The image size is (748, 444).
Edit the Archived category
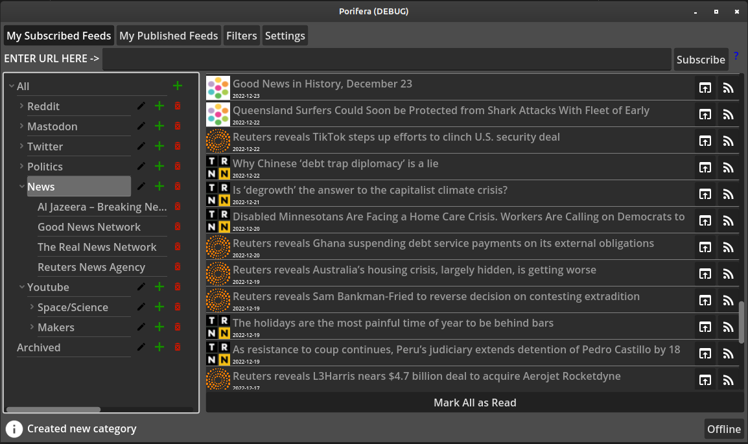141,347
